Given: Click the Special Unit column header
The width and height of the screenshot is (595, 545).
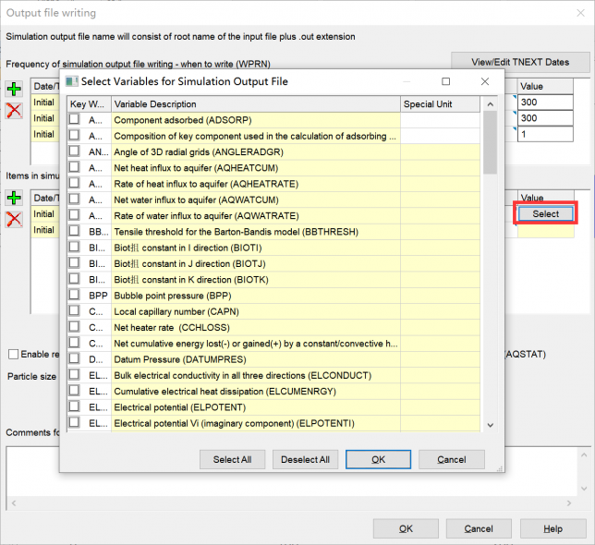Looking at the screenshot, I should (441, 103).
